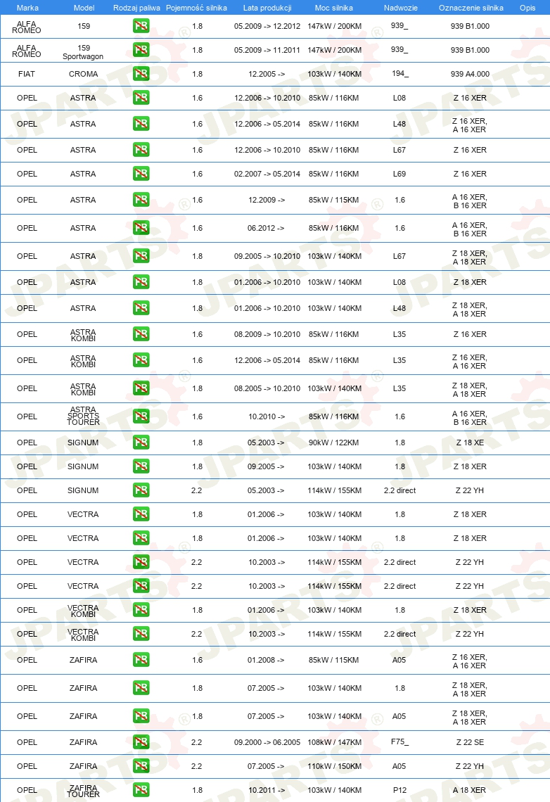Click the 05.2009 -> 12.2012 production years cell
Screen dimensions: 550x802
[267, 26]
